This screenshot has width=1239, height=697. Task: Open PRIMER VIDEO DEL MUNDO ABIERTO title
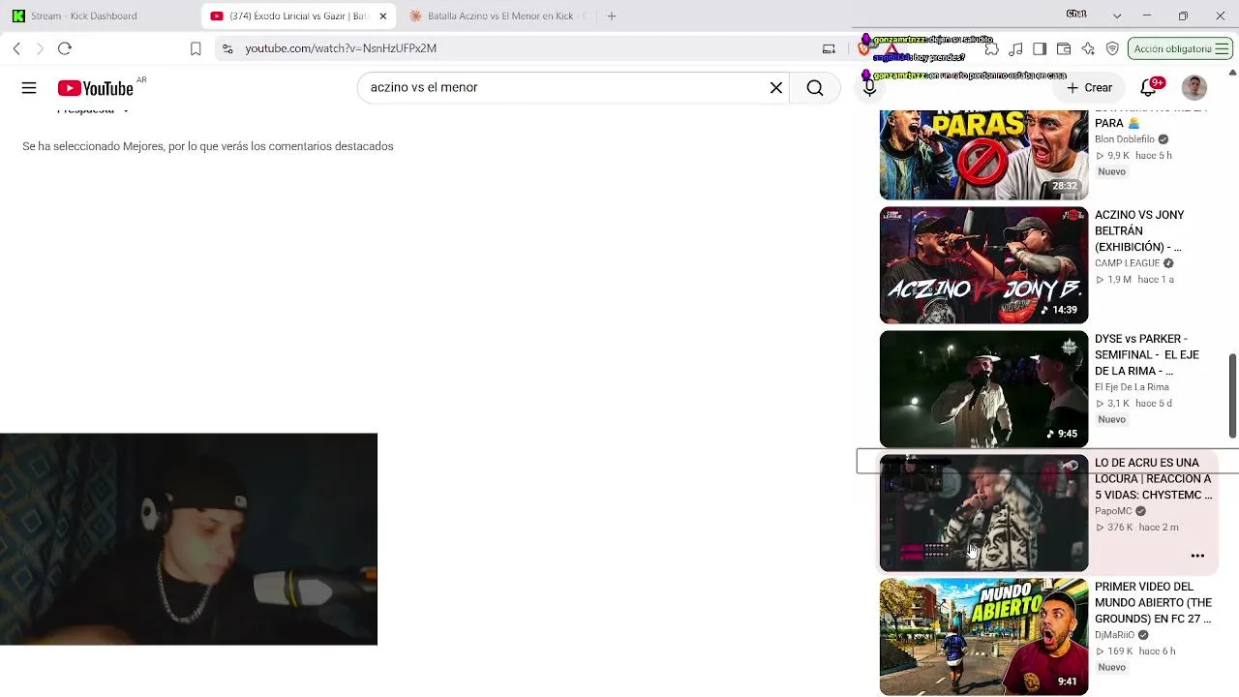click(x=1153, y=602)
